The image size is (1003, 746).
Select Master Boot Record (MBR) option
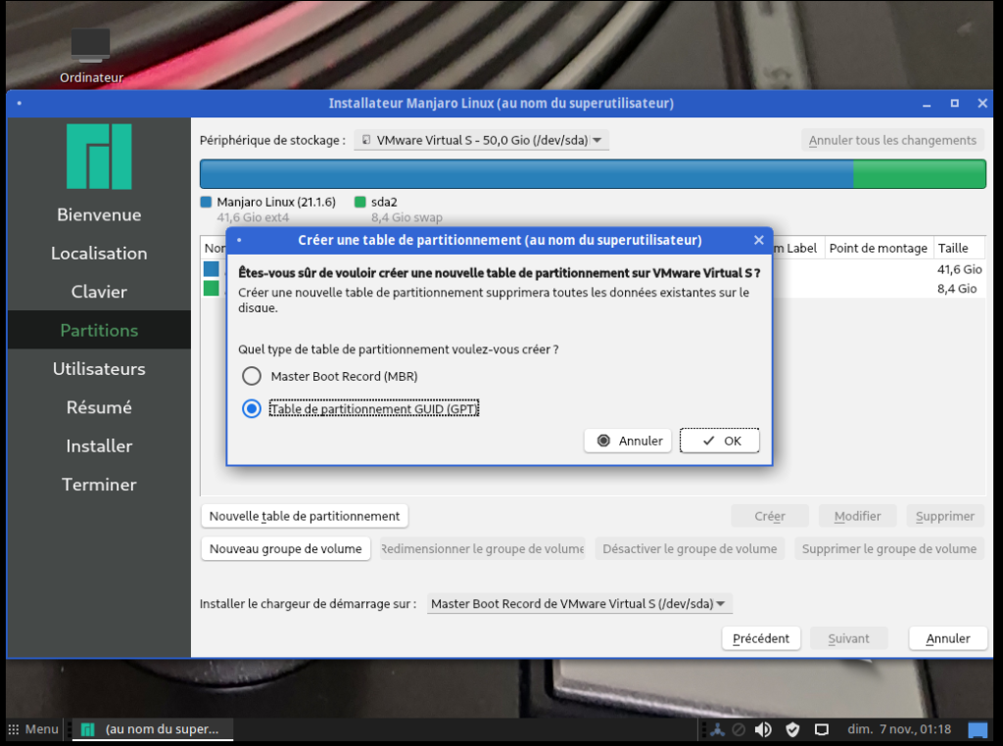click(252, 376)
